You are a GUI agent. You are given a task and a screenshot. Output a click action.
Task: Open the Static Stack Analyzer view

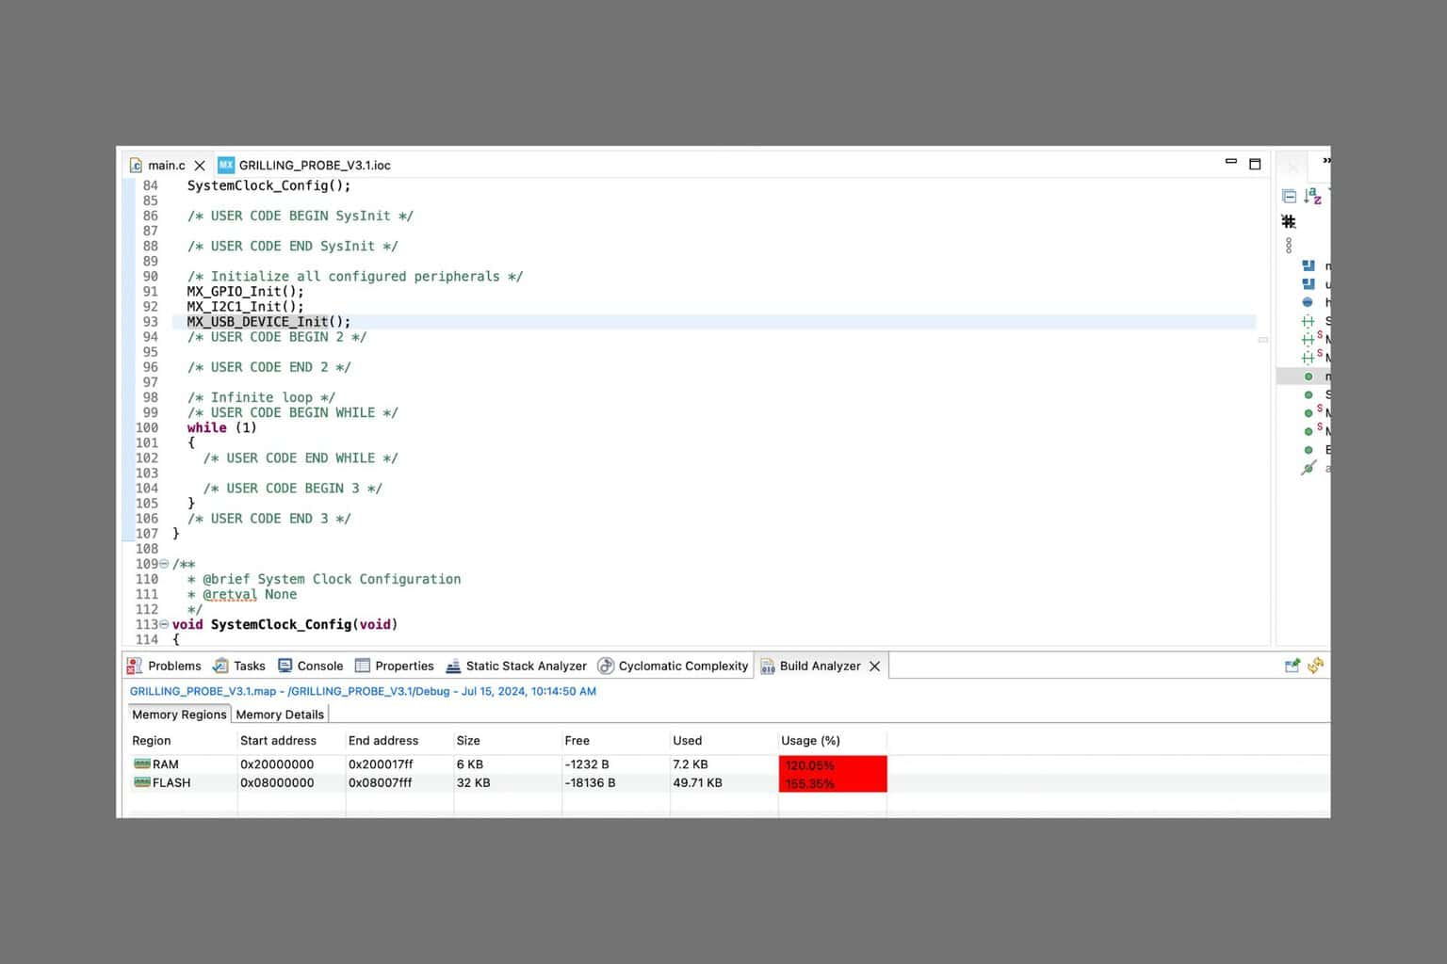[516, 666]
